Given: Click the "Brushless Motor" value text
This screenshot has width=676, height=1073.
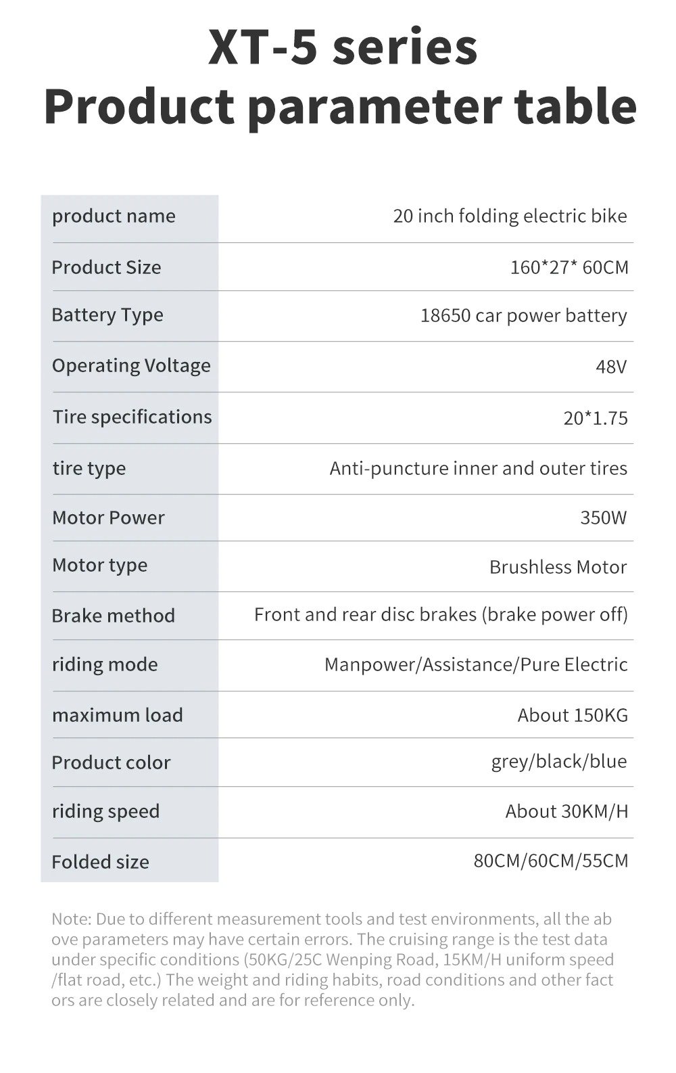Looking at the screenshot, I should pyautogui.click(x=558, y=567).
